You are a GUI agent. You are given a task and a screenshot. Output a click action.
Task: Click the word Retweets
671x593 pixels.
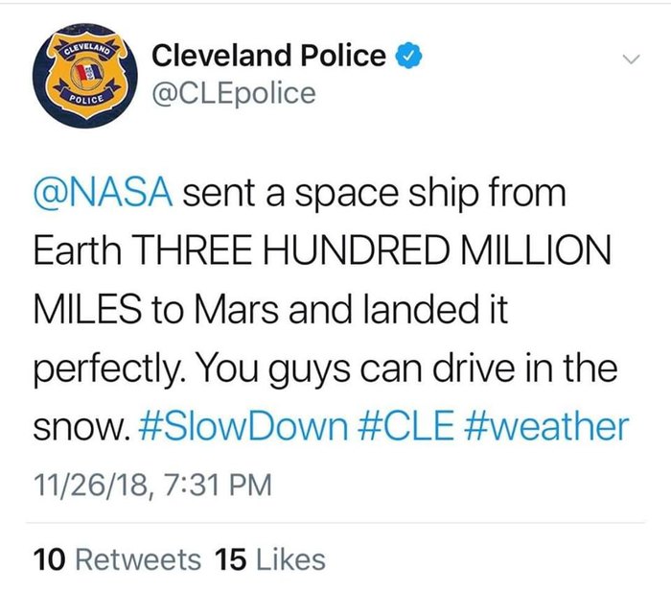(x=138, y=560)
